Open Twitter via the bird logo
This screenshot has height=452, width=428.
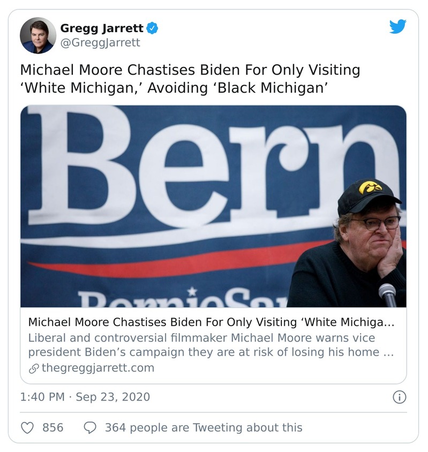[x=397, y=27]
